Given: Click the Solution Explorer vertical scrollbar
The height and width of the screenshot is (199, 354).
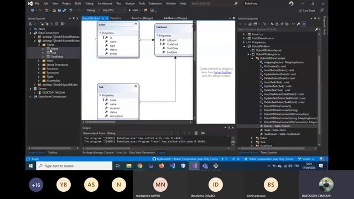Looking at the screenshot, I should pyautogui.click(x=319, y=89).
